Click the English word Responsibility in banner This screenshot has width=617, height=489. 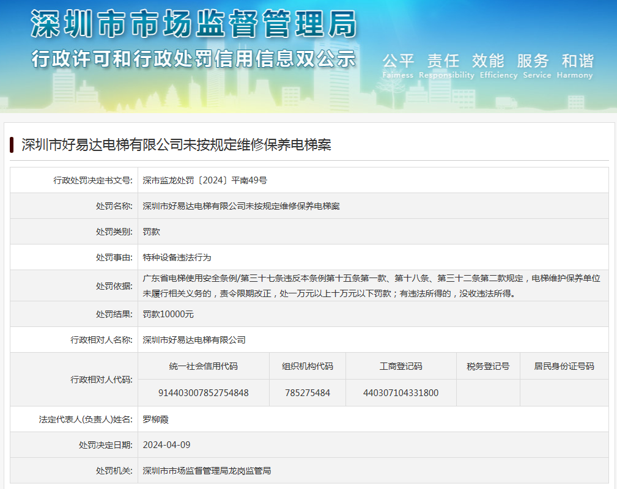(x=446, y=75)
